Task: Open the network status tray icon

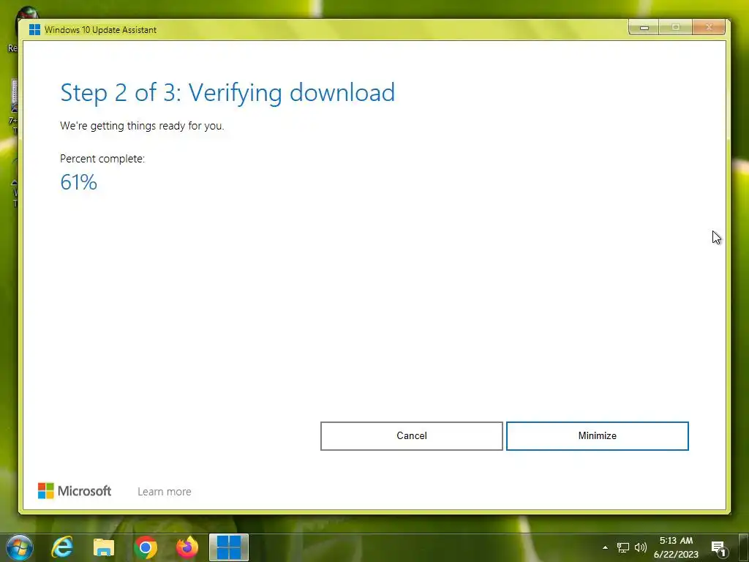Action: click(623, 547)
